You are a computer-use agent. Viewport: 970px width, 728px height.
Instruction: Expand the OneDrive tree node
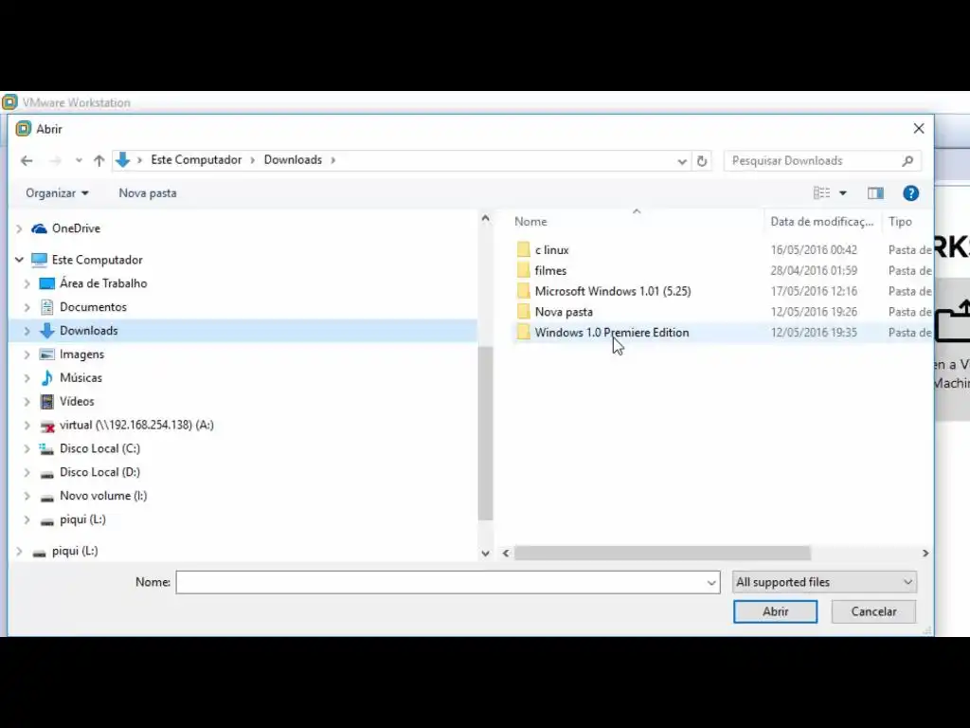19,228
